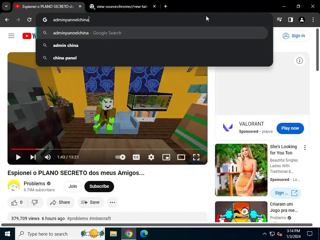320x240 pixels.
Task: Click the Sign ... sponsored link button
Action: (286, 193)
